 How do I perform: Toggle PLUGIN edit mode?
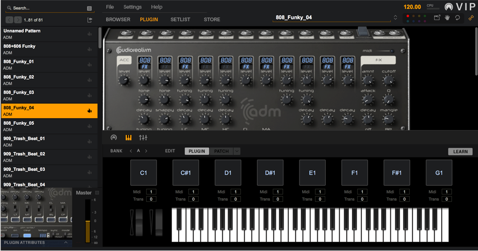point(197,151)
